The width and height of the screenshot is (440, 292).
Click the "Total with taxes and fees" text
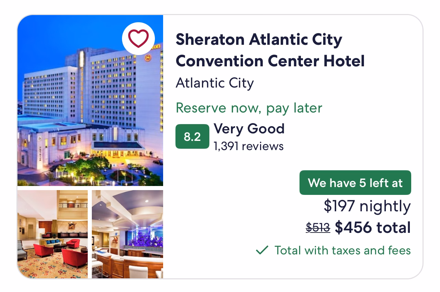[x=342, y=250]
